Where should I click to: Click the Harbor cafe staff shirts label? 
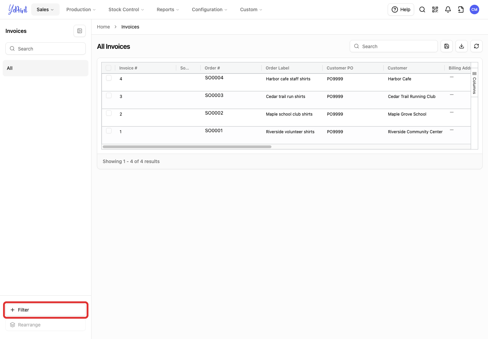pos(288,79)
